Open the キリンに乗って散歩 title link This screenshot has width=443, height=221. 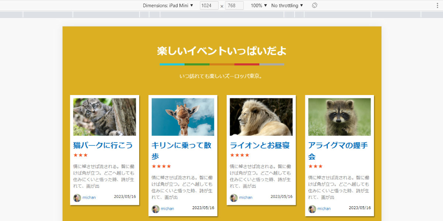click(x=182, y=151)
